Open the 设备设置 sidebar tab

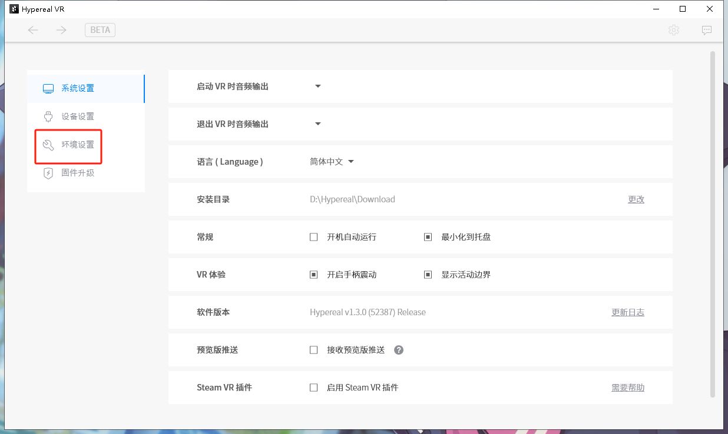tap(86, 116)
